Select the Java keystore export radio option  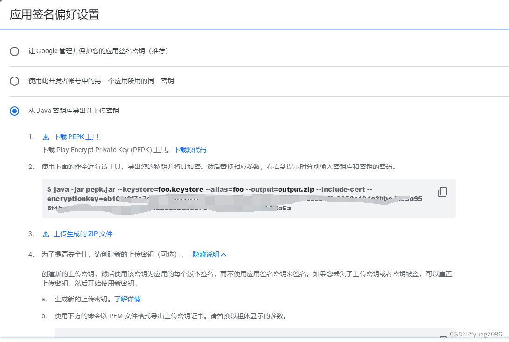[14, 111]
